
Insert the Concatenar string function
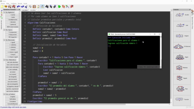[12, 101]
